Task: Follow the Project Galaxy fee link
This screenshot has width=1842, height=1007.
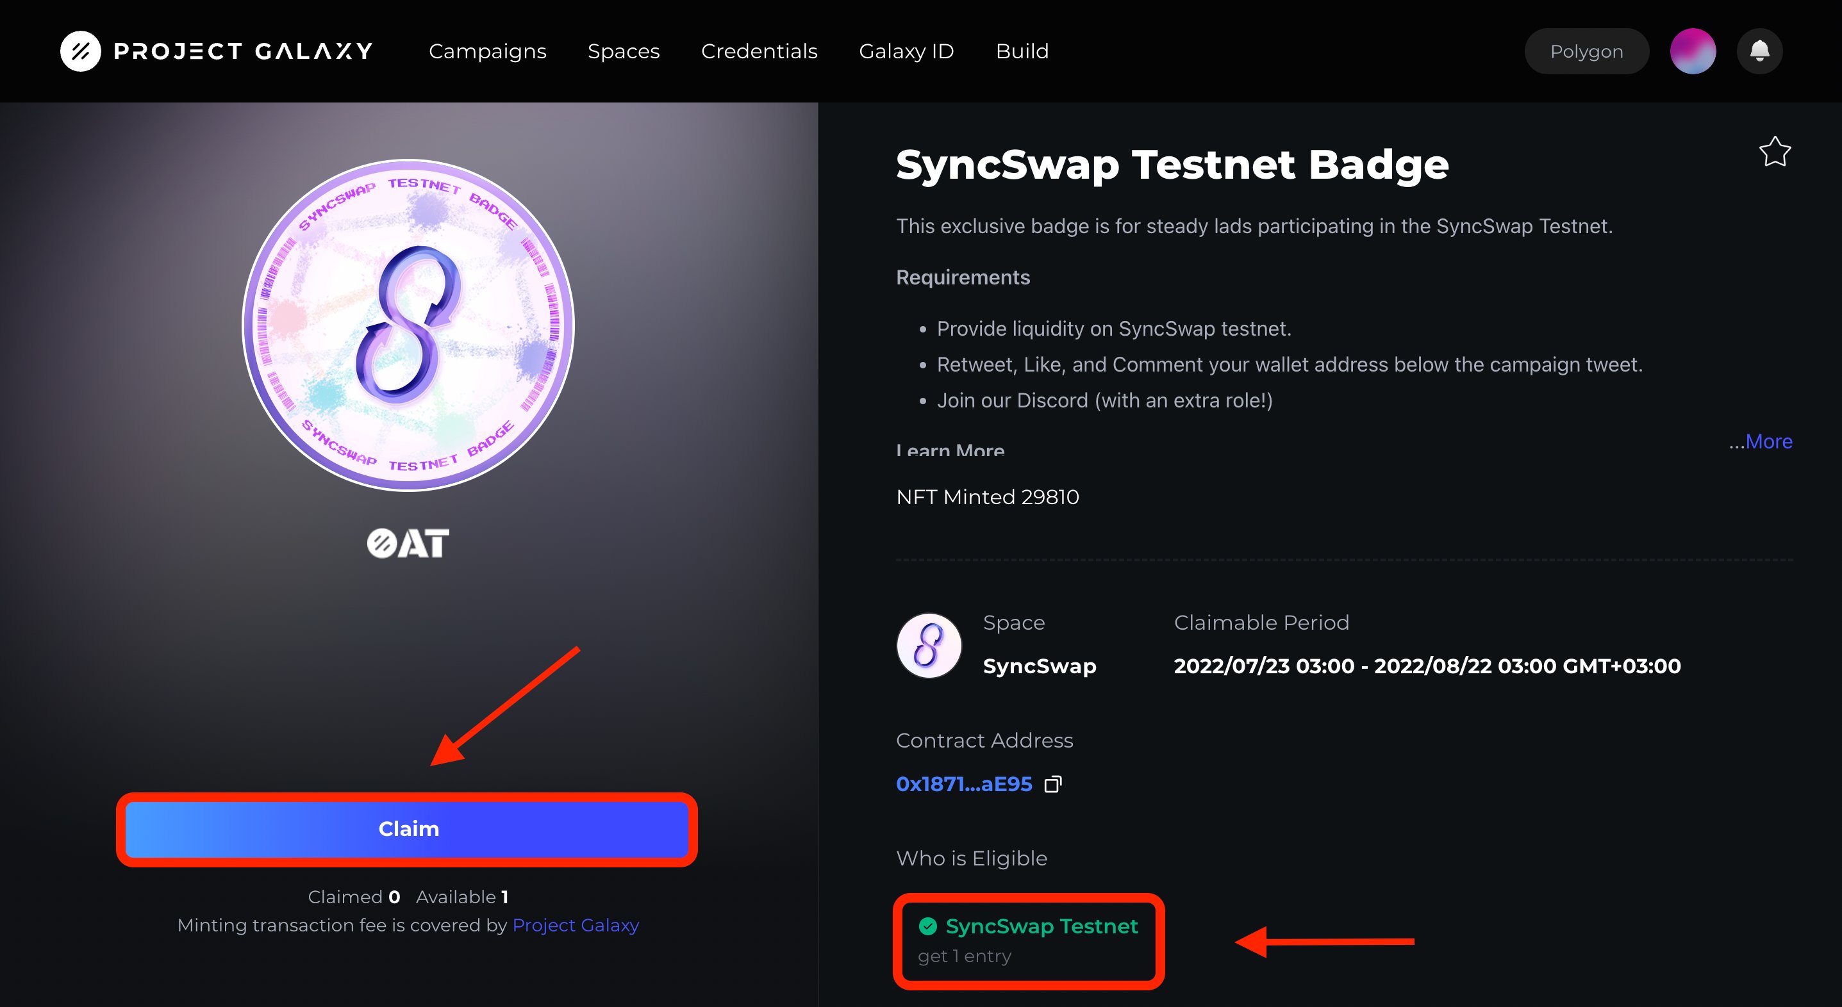Action: tap(575, 925)
